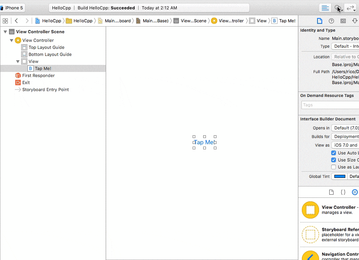The image size is (359, 260).
Task: Click the iPhone 5 scheme selector
Action: pyautogui.click(x=14, y=7)
